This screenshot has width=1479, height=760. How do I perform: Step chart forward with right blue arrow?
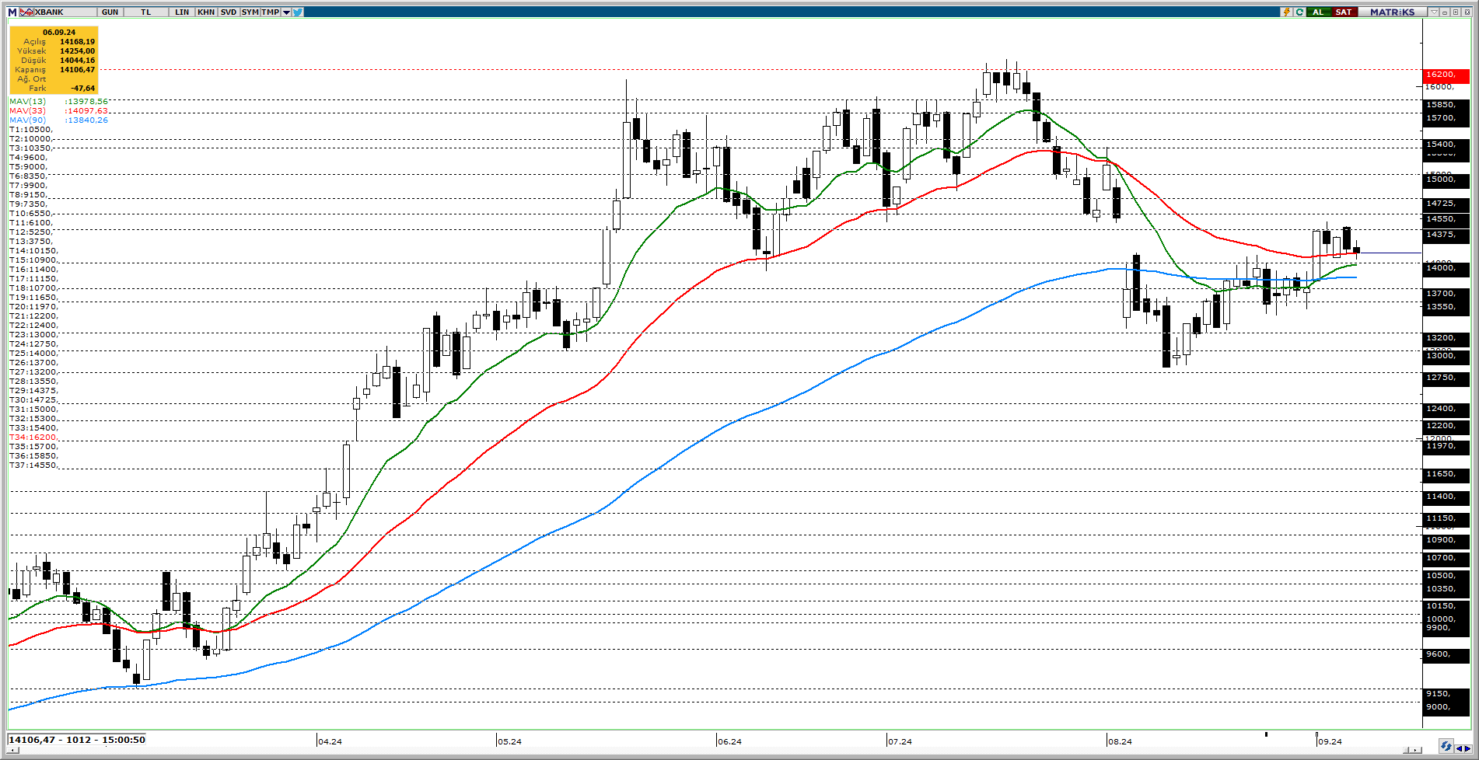tap(1467, 748)
